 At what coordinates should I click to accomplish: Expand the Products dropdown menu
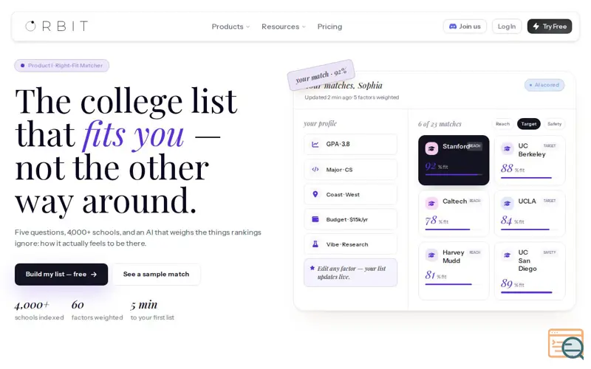tap(230, 27)
